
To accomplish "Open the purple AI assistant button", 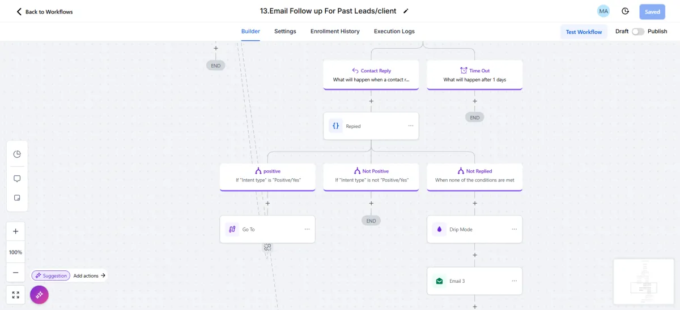I will [39, 295].
